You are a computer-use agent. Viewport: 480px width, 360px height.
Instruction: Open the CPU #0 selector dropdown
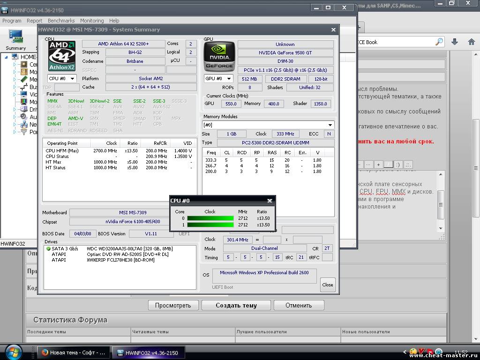pyautogui.click(x=62, y=78)
